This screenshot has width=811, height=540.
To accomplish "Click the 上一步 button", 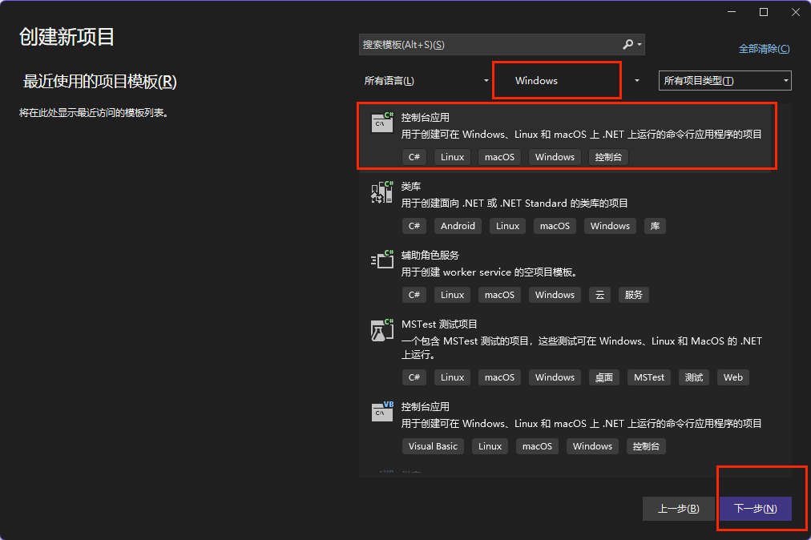I will pyautogui.click(x=678, y=508).
